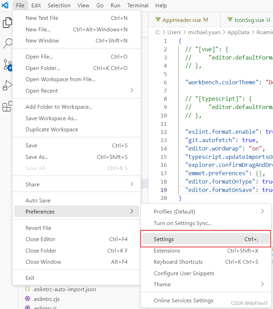Toggle the Auto Save option
This screenshot has height=309, width=273.
click(77, 200)
